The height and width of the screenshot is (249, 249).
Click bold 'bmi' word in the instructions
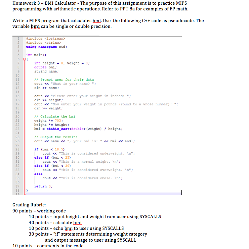(35, 27)
